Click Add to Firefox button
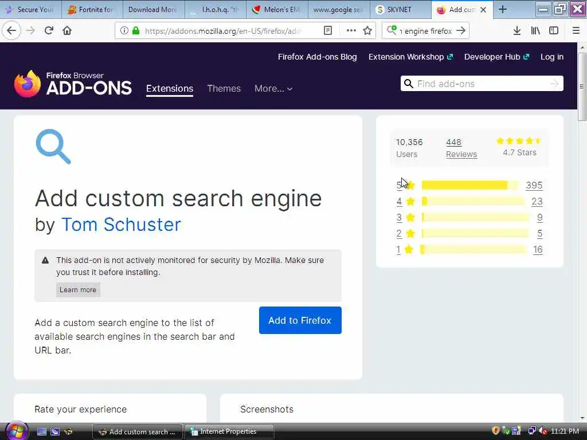Viewport: 587px width, 440px height. (300, 320)
